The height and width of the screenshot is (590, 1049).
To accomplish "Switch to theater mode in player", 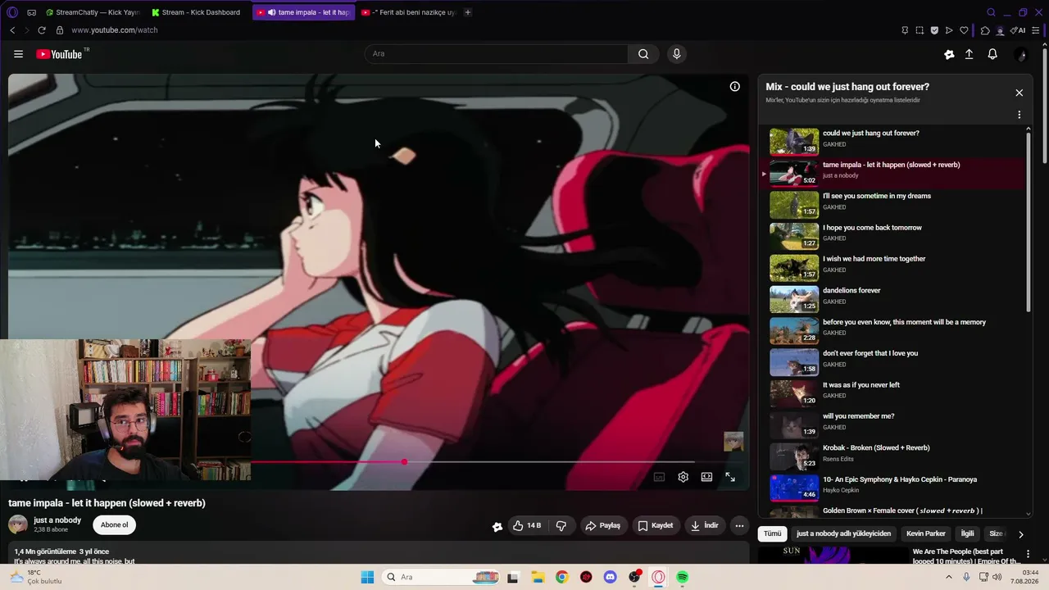I will [x=706, y=477].
